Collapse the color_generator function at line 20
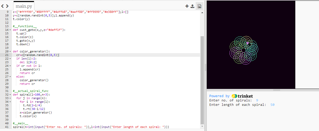The width and height of the screenshot is (319, 131). (x=10, y=51)
